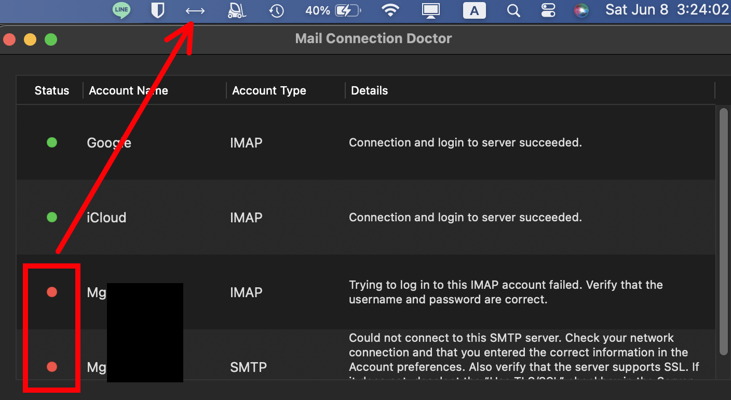The image size is (731, 400).
Task: Open the LINE menu bar icon
Action: point(121,10)
